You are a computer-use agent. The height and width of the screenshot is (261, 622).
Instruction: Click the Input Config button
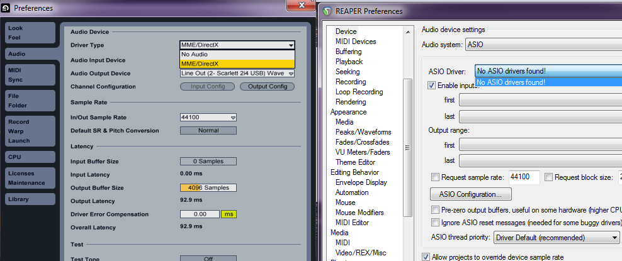pos(208,86)
